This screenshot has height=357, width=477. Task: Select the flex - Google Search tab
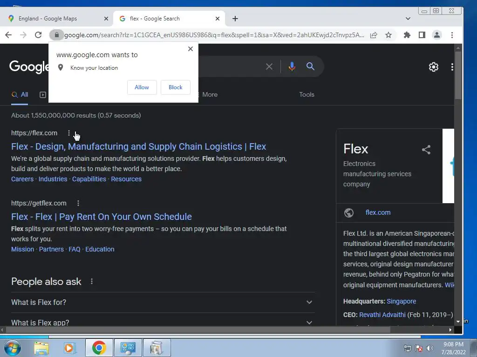point(169,19)
